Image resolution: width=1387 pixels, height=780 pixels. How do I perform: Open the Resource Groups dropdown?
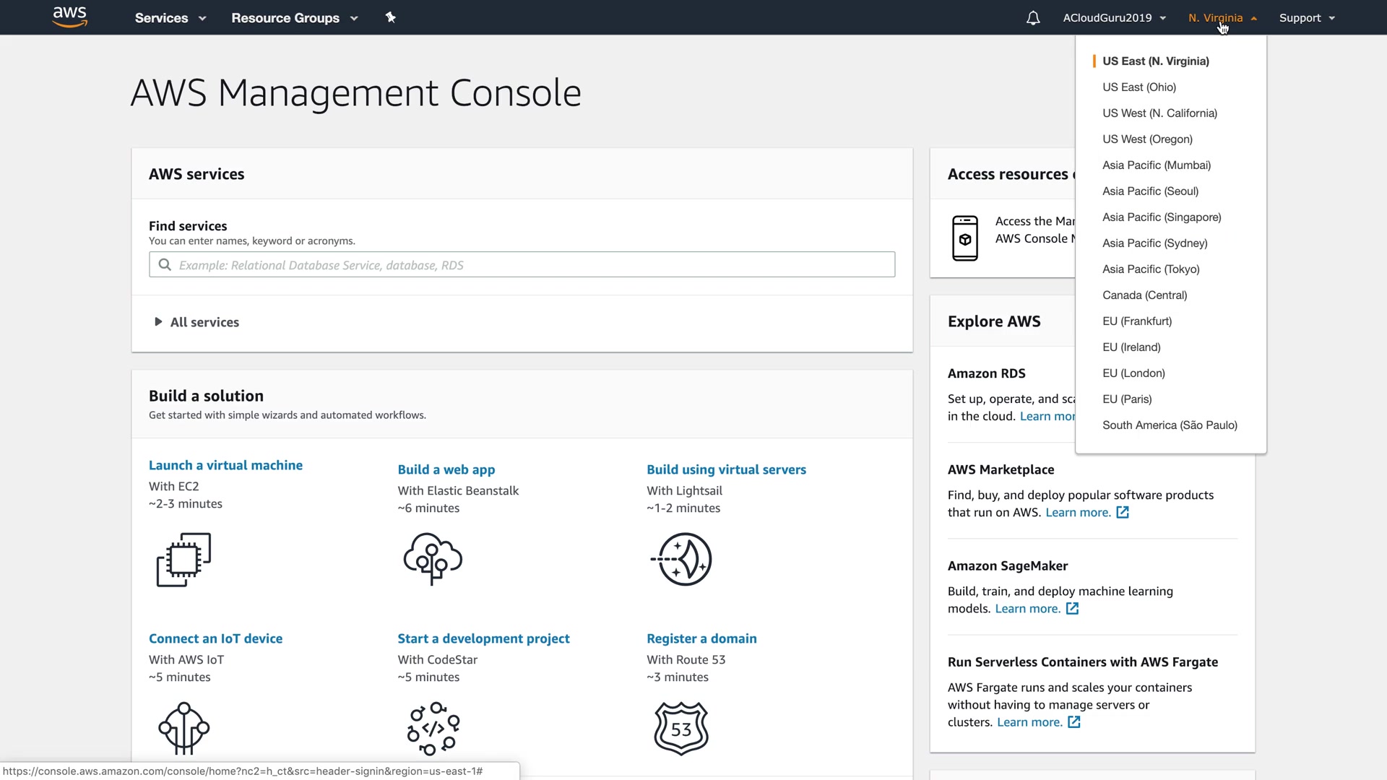point(294,18)
